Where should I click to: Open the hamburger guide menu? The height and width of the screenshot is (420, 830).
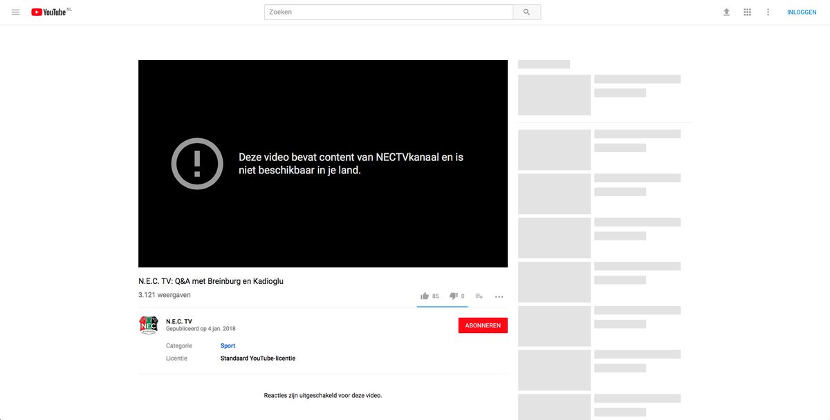[15, 12]
